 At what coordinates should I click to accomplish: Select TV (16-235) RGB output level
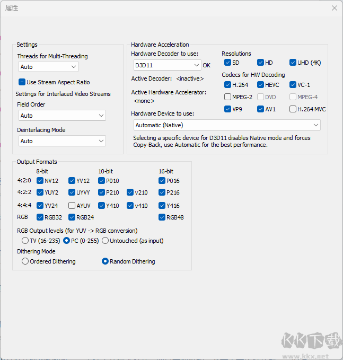point(25,241)
